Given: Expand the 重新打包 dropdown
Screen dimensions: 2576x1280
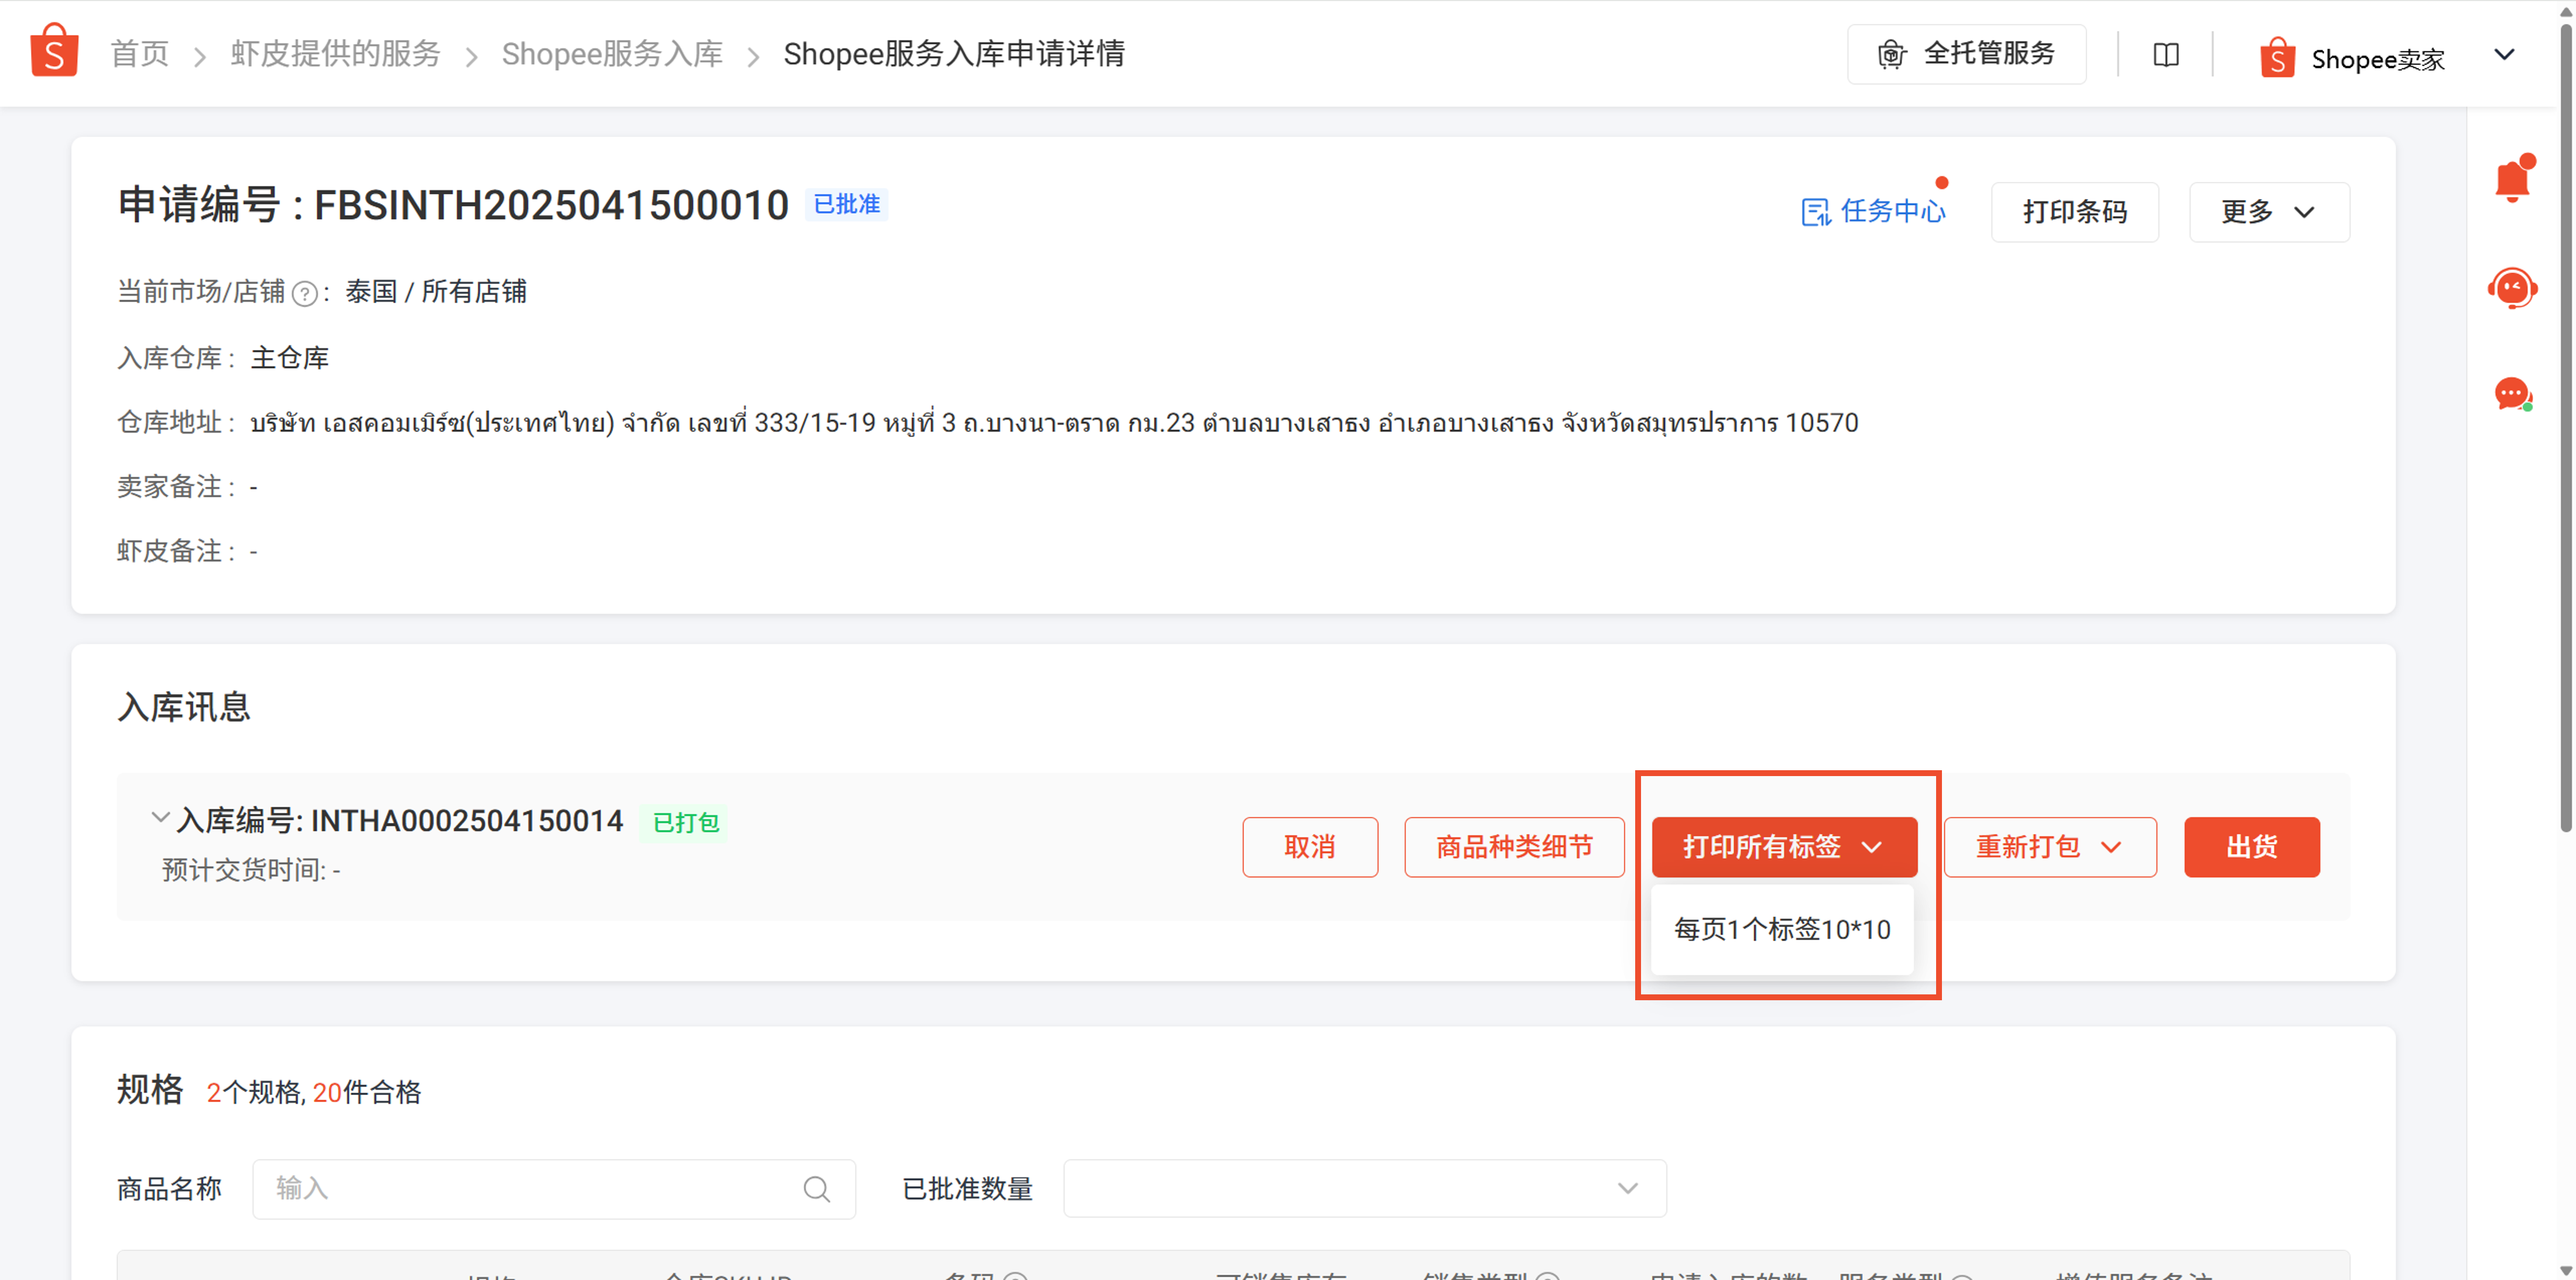Looking at the screenshot, I should (2049, 847).
